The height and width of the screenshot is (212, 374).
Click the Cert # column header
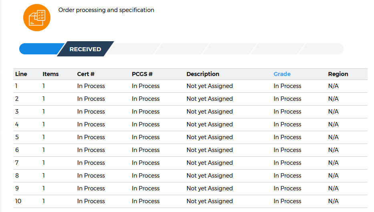tap(86, 74)
